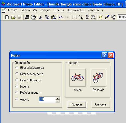The image size is (126, 123).
Task: Open the zoom percentage 100% box
Action: (122, 17)
